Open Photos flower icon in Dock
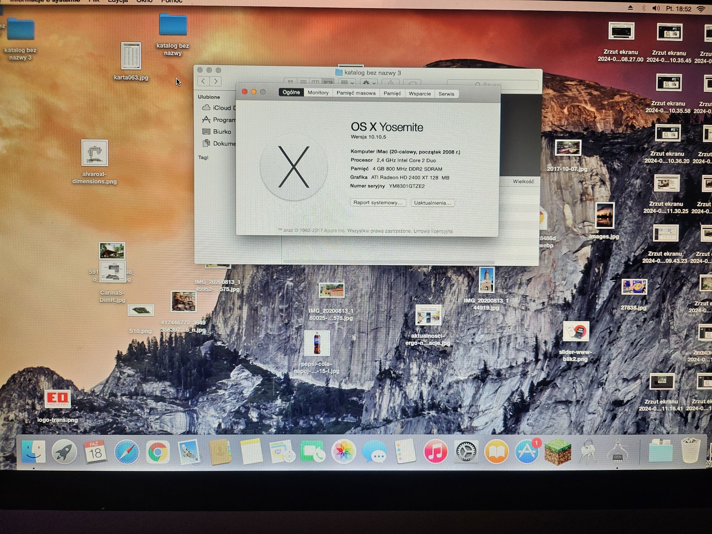 point(343,451)
